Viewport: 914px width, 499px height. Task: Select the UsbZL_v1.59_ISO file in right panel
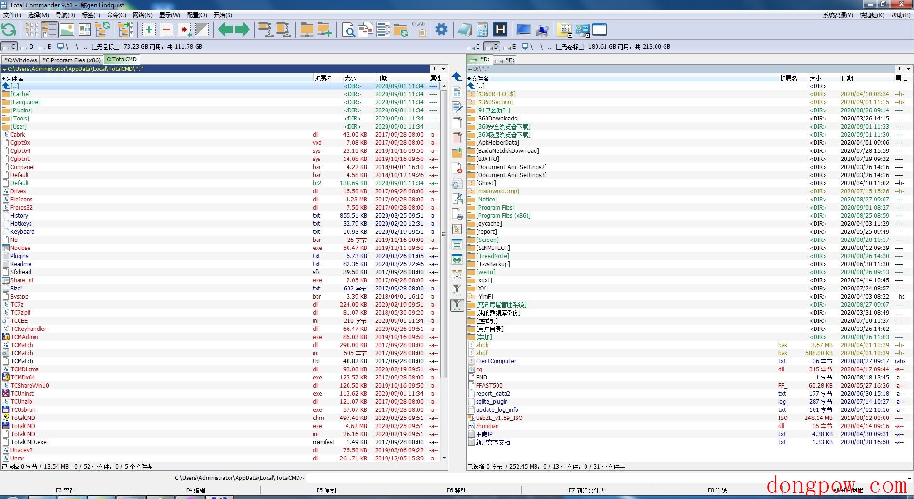[689, 418]
